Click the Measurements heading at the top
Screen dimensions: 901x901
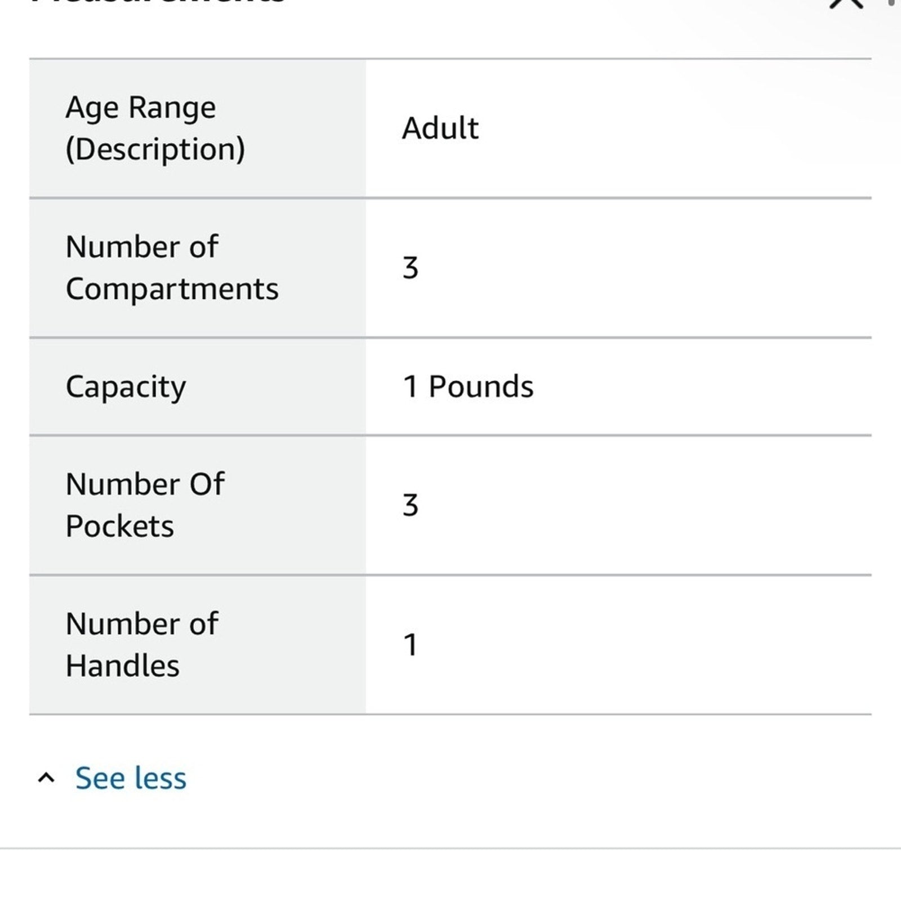pyautogui.click(x=158, y=2)
